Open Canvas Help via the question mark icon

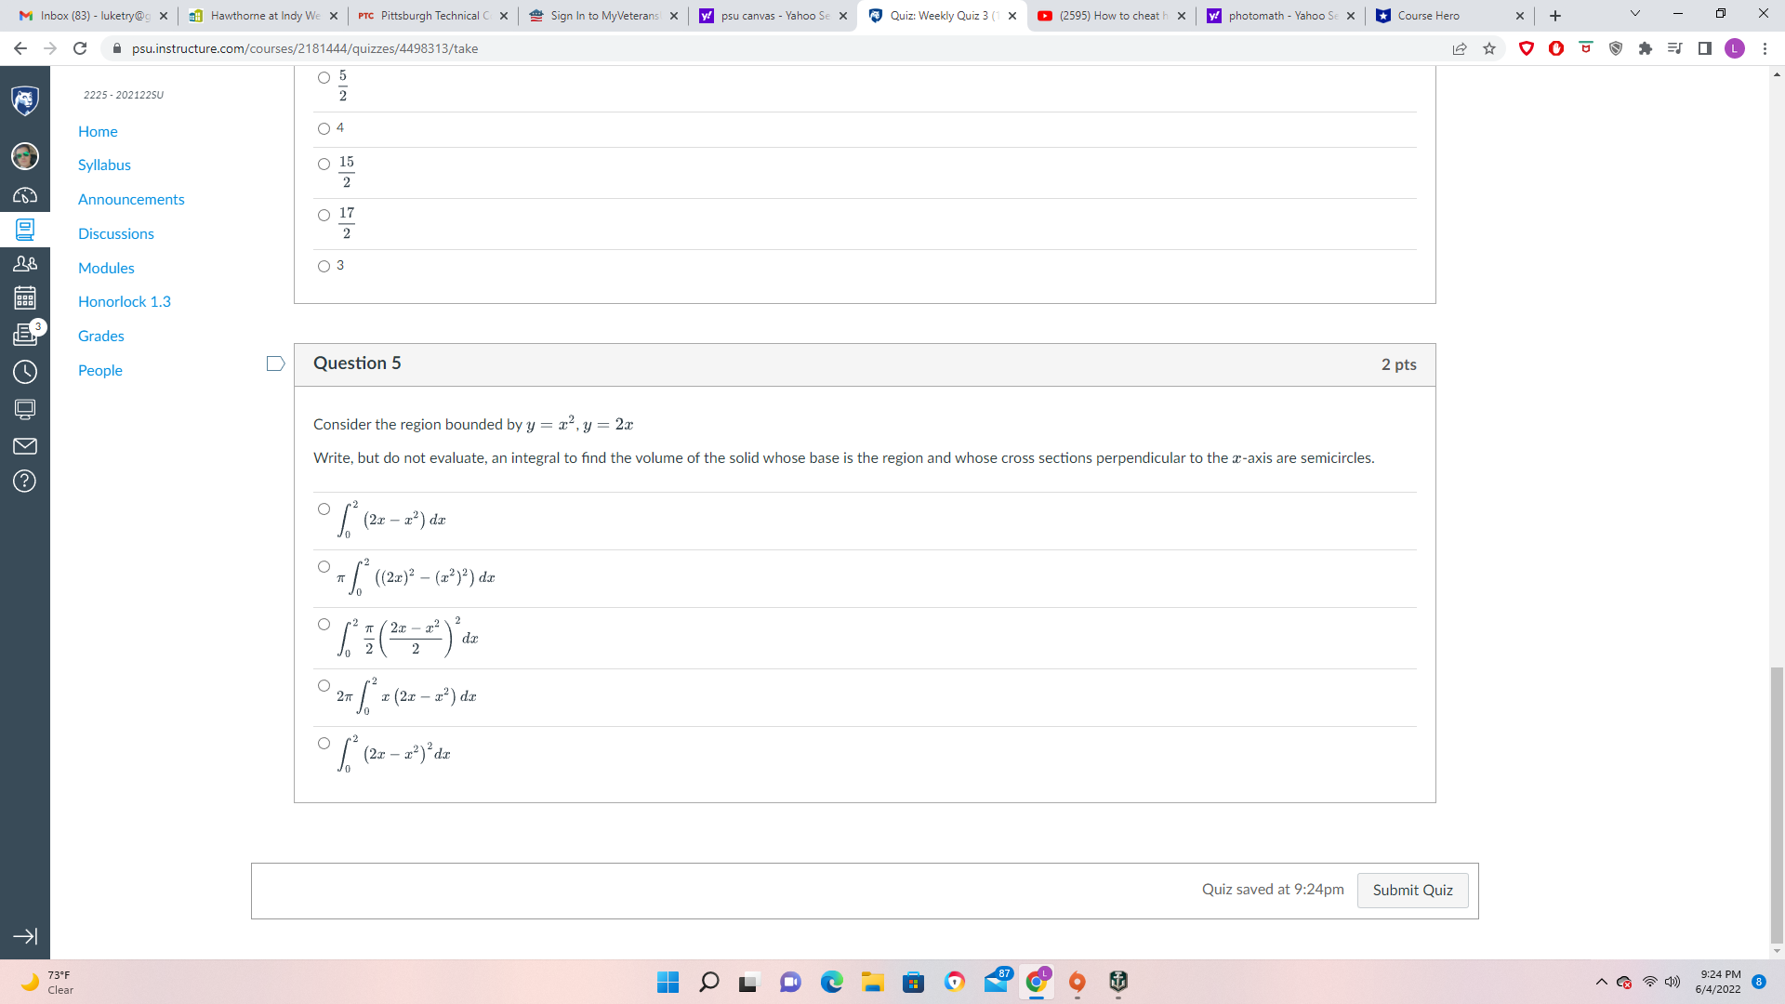pos(25,482)
